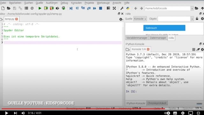Open the Debug menu
204x115 pixels.
[64, 3]
